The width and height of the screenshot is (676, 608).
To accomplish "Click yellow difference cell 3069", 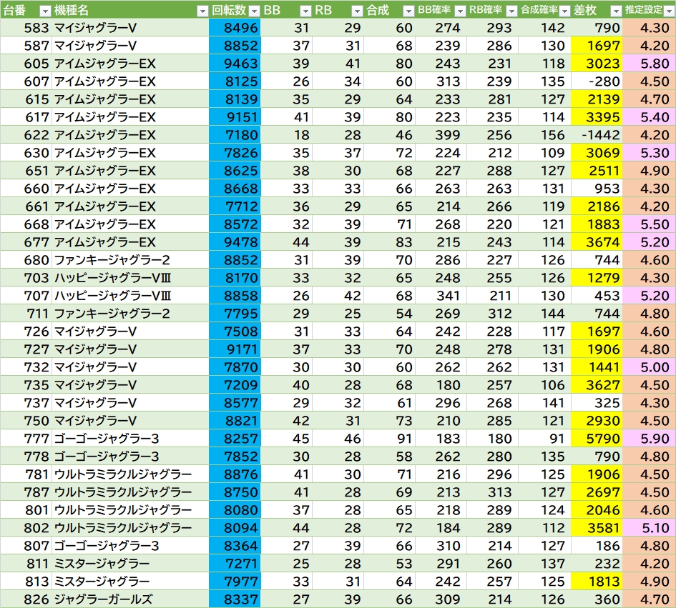I will click(597, 152).
